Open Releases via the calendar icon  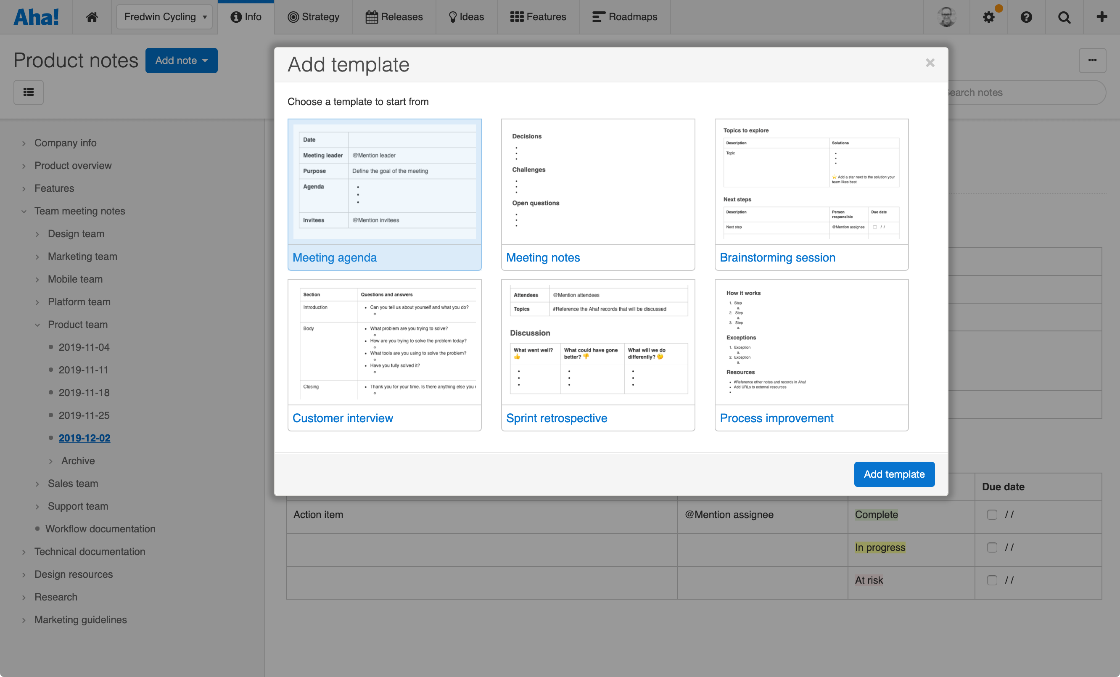(x=372, y=16)
